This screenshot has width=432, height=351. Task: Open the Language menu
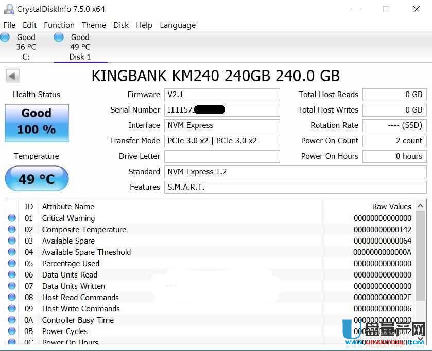coord(177,25)
